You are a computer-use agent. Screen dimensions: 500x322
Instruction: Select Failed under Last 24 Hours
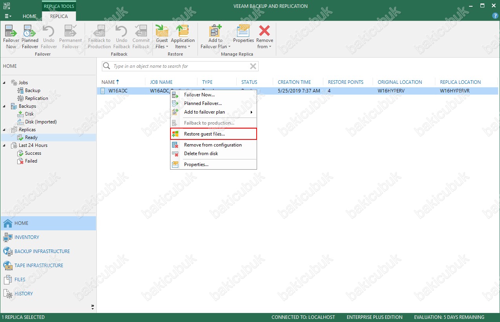point(31,161)
